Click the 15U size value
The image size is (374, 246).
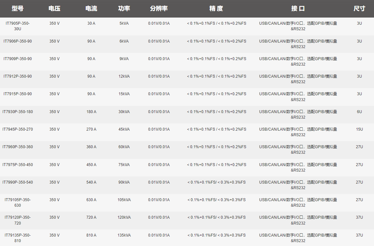click(359, 129)
